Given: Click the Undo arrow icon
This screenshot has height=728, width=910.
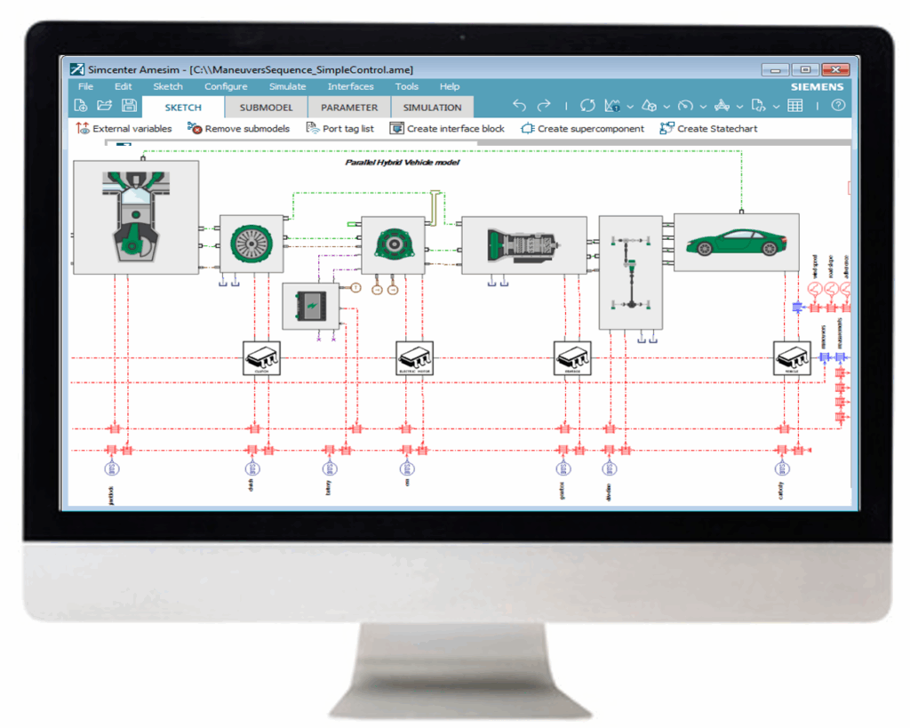Looking at the screenshot, I should (x=520, y=106).
